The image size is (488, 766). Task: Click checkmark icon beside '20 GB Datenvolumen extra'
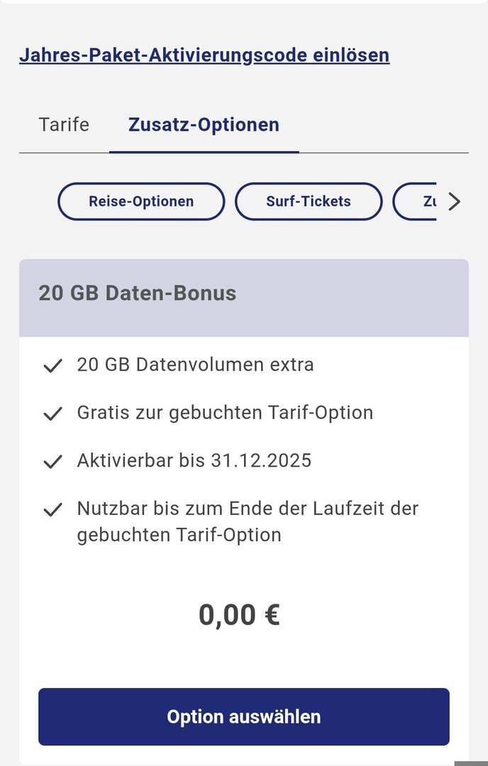tap(52, 366)
